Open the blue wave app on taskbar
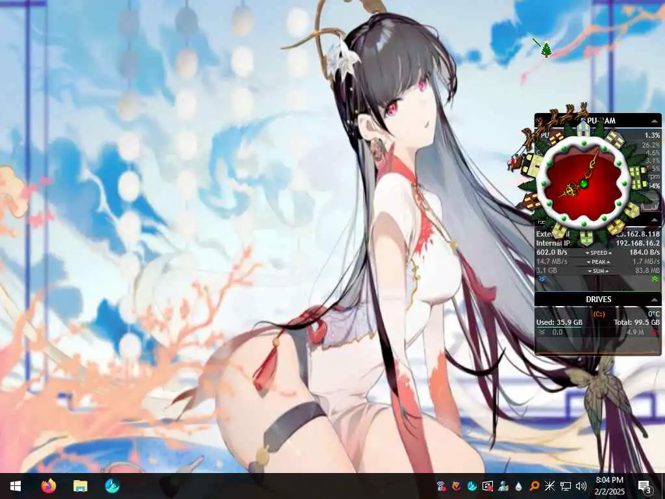This screenshot has height=499, width=665. 112,486
